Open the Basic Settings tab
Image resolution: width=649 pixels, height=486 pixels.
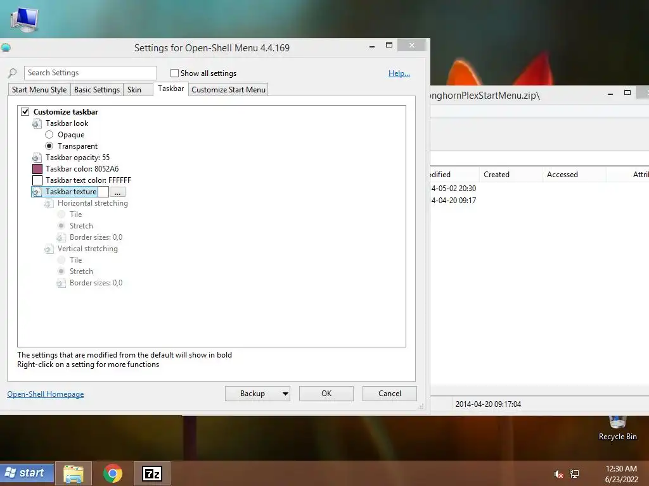(97, 90)
